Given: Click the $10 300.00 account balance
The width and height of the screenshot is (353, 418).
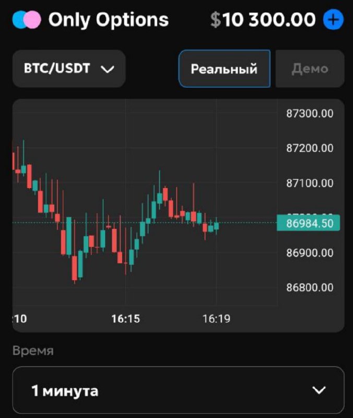Looking at the screenshot, I should tap(263, 20).
